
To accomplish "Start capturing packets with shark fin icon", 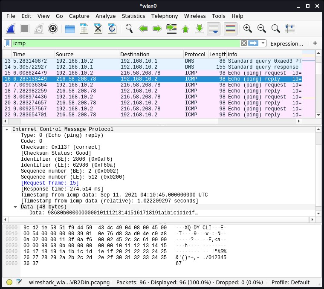I will point(11,29).
